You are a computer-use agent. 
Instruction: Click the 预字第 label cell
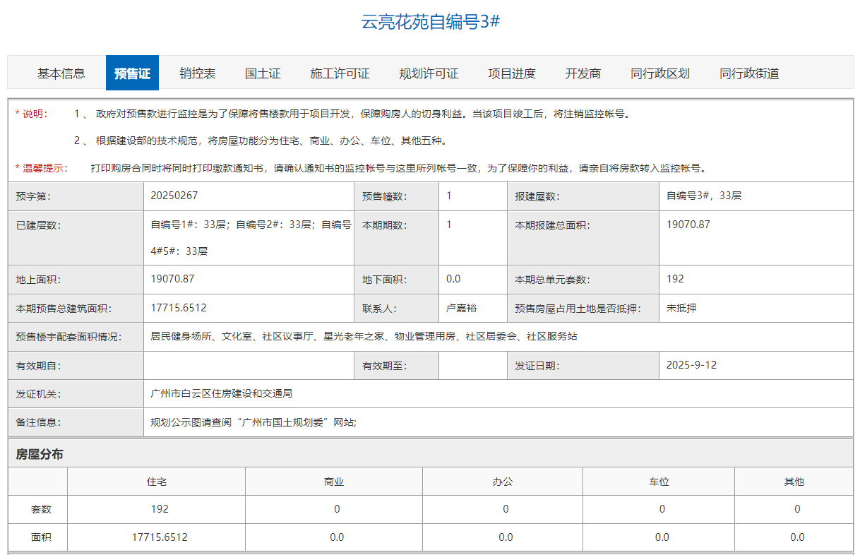(x=76, y=196)
